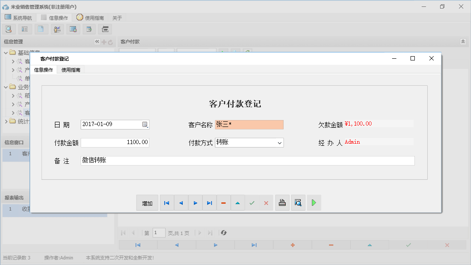Open the 系统导航 menu

[18, 17]
